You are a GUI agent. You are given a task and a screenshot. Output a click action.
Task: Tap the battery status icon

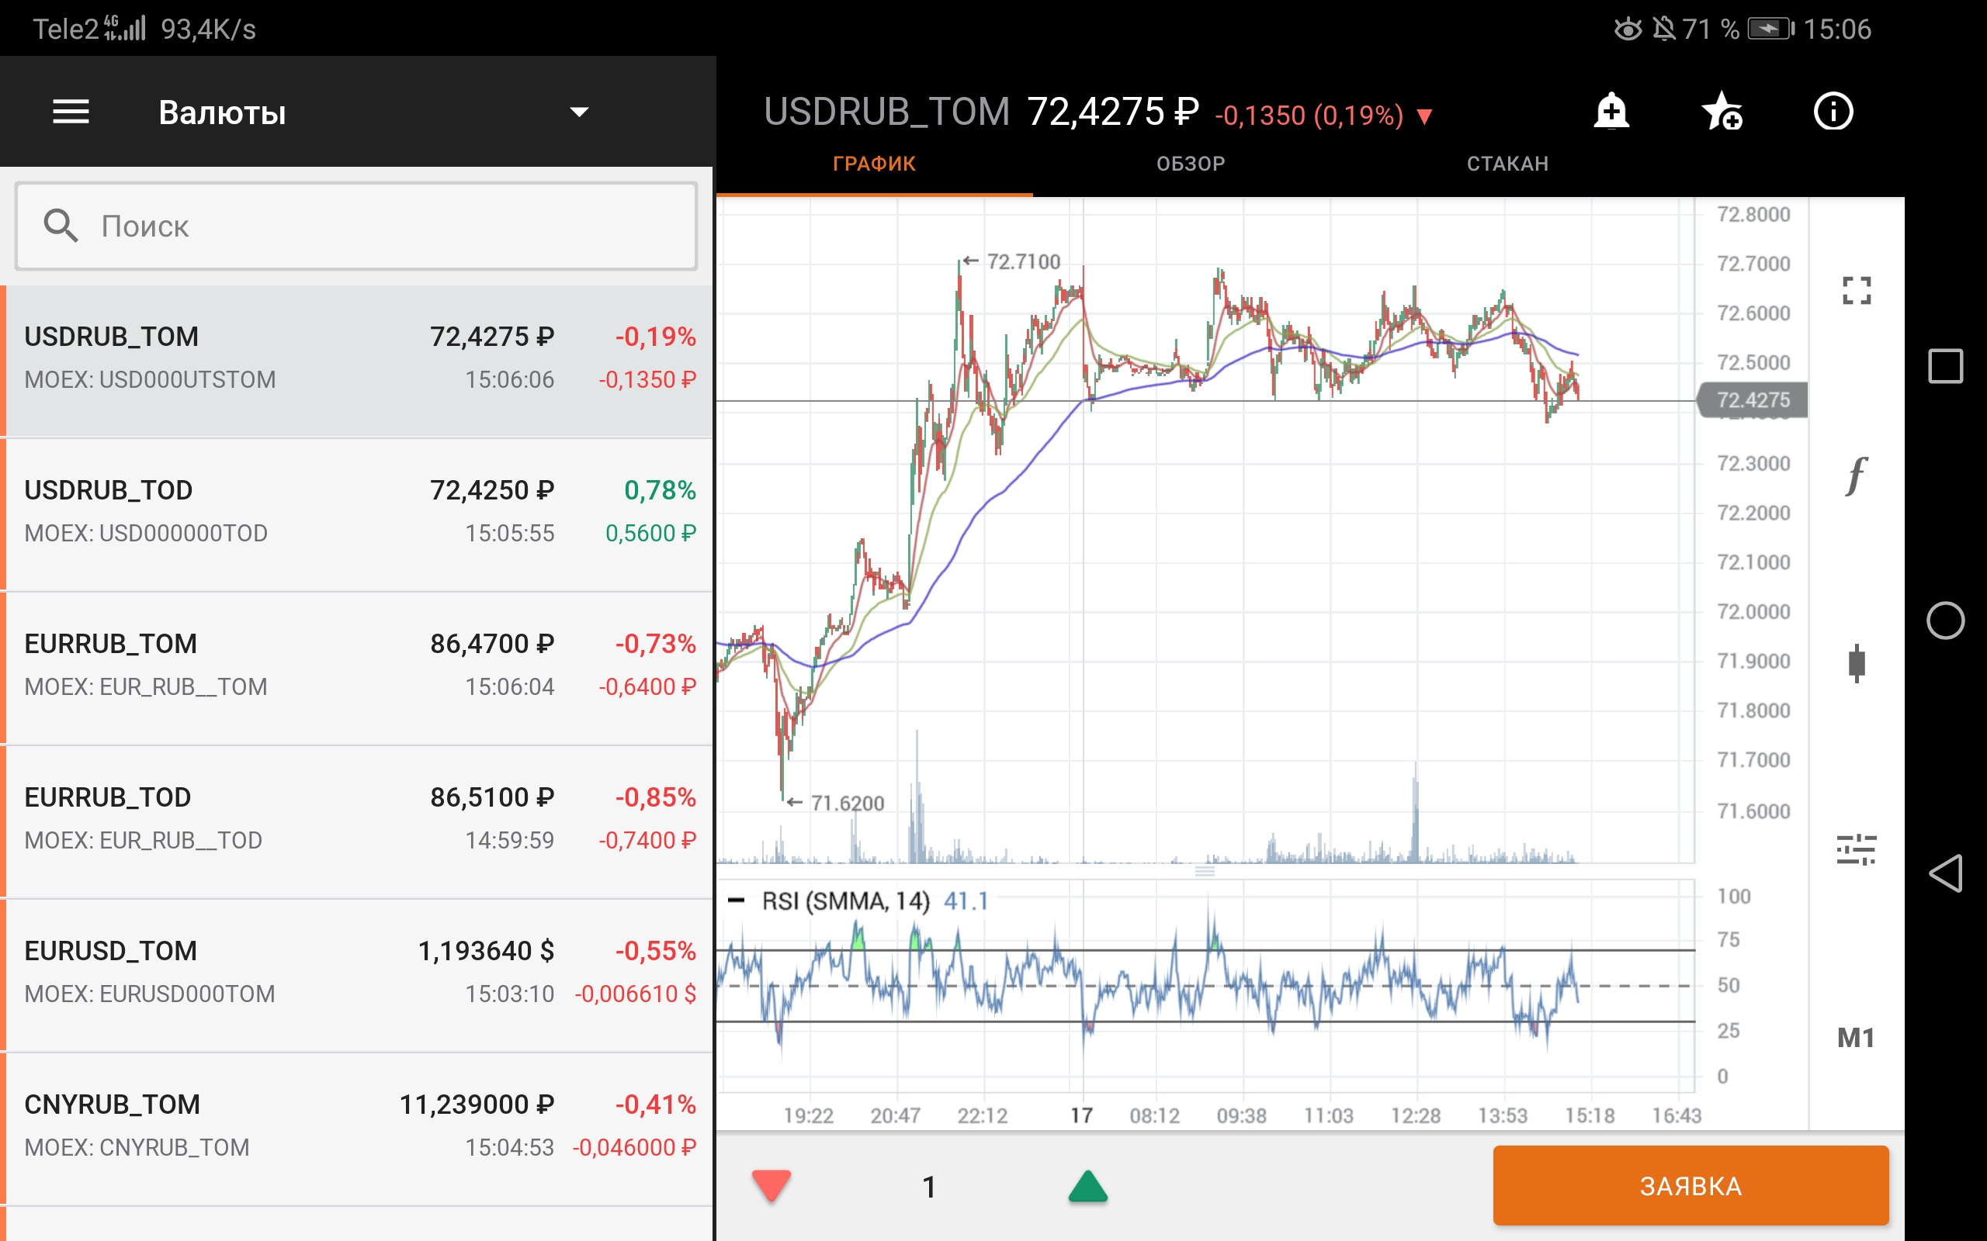point(1771,29)
